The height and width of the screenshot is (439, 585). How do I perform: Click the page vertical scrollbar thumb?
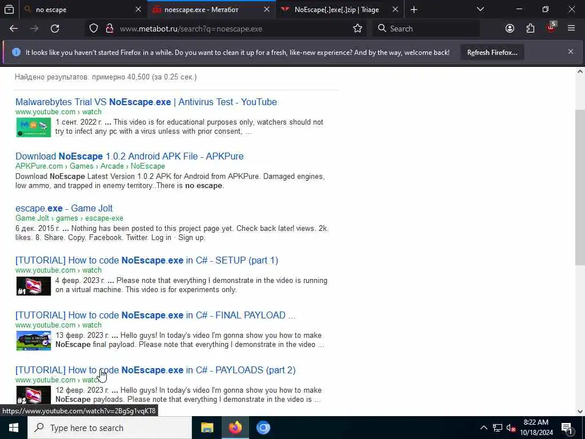pyautogui.click(x=580, y=187)
